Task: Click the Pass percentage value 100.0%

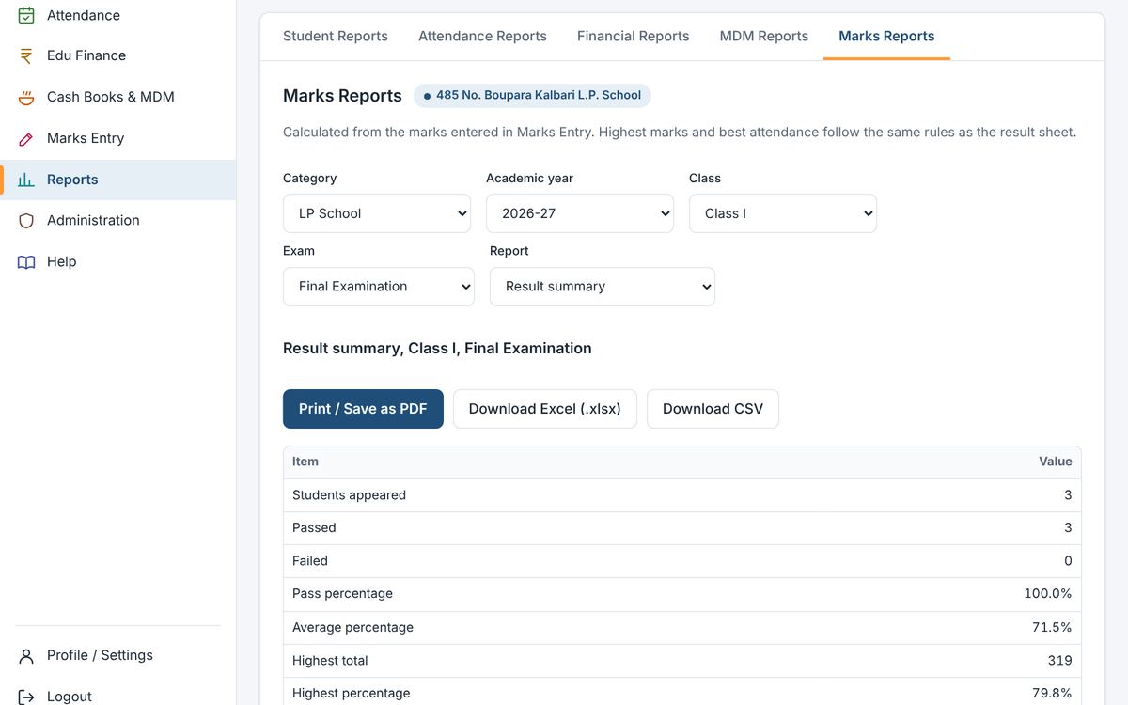Action: click(x=1047, y=594)
